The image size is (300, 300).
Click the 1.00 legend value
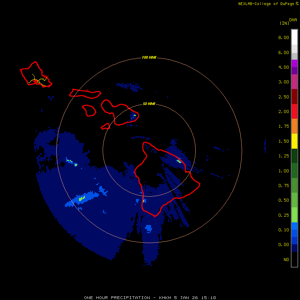coord(284,171)
